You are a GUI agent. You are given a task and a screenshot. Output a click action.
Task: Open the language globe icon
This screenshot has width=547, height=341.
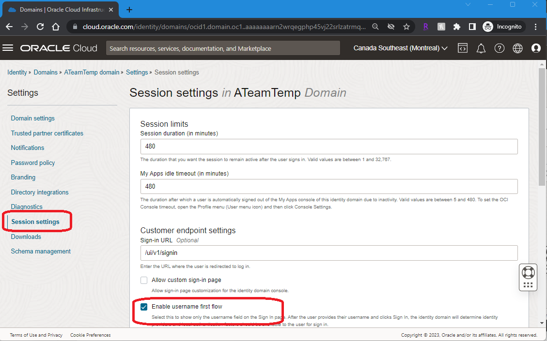518,48
